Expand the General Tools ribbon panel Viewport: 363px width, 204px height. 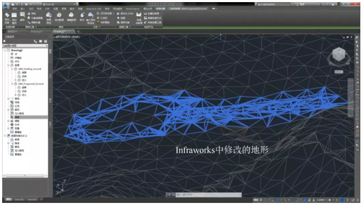[x=31, y=27]
